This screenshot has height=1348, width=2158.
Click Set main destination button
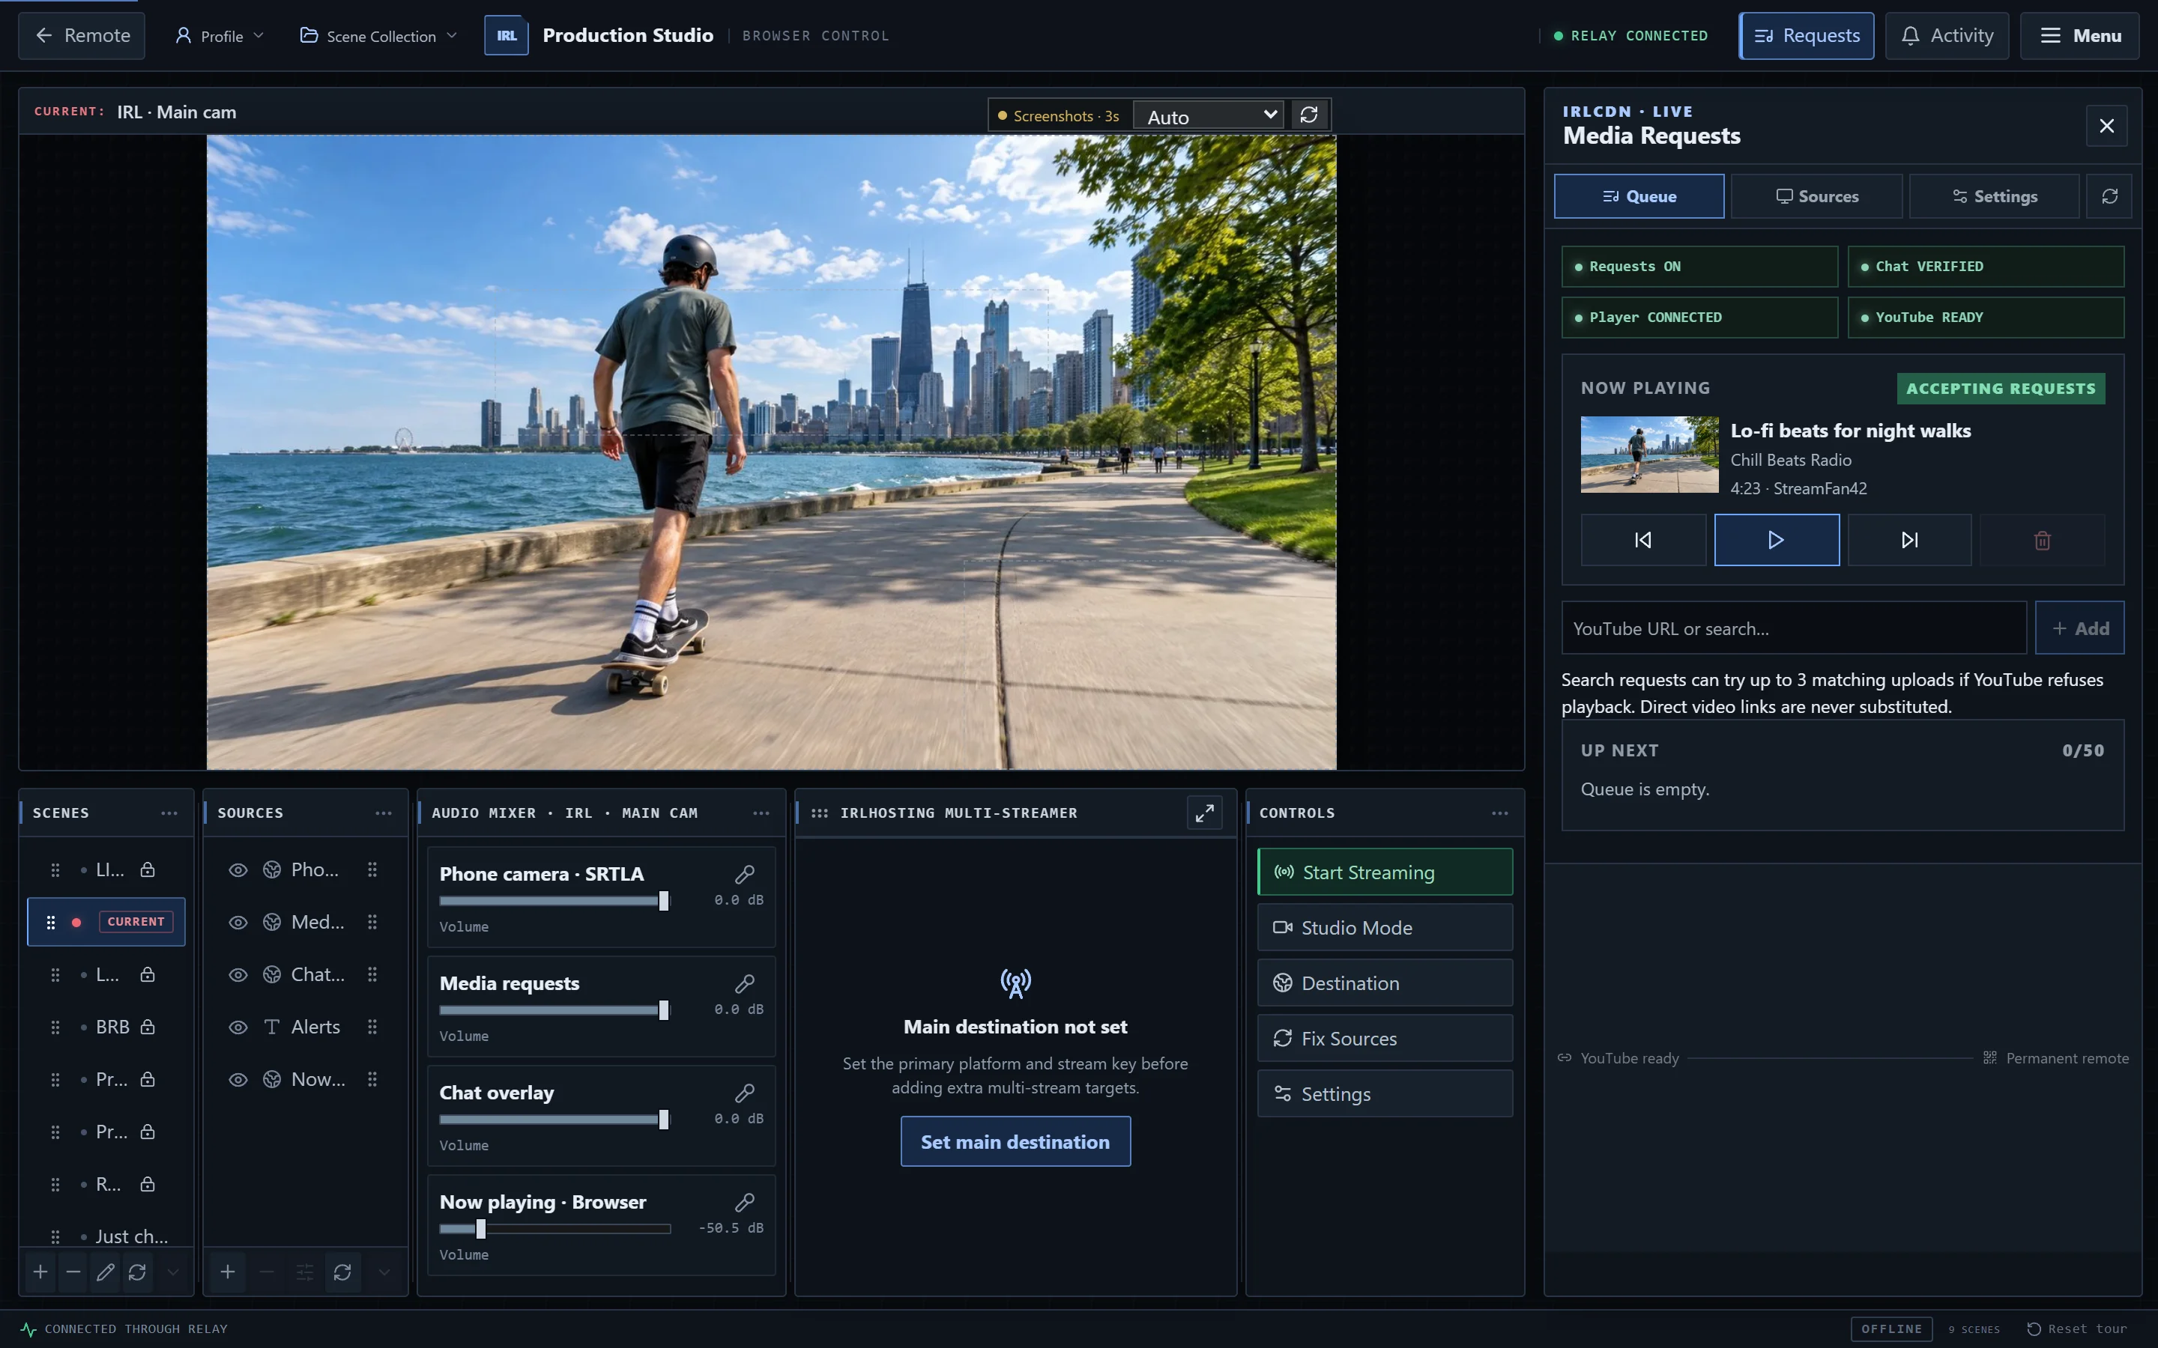click(x=1015, y=1141)
